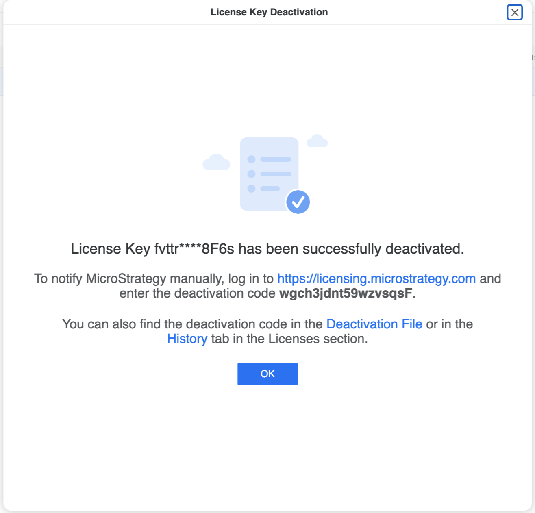Click the document illustration icon
Image resolution: width=535 pixels, height=513 pixels.
pyautogui.click(x=269, y=174)
